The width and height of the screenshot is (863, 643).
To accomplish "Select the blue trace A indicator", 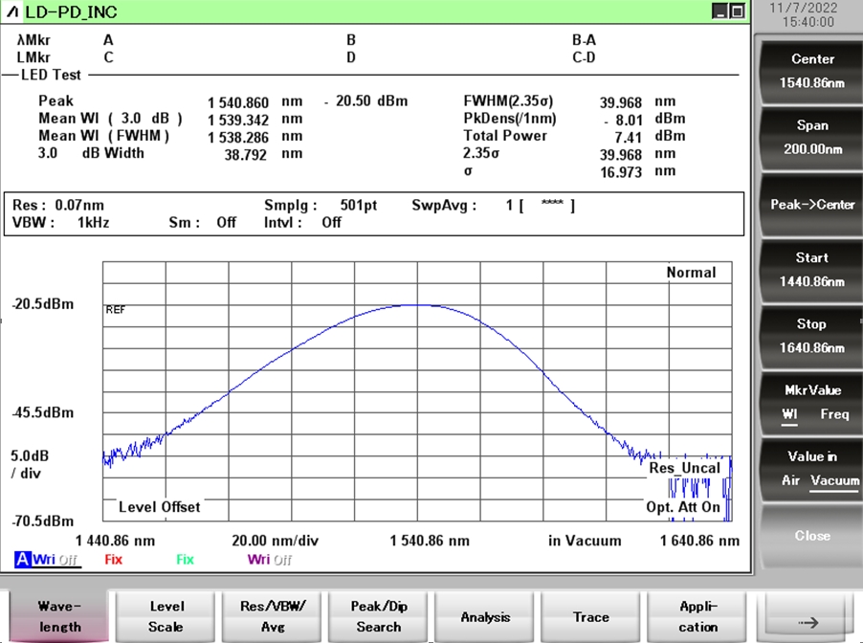I will click(x=23, y=560).
